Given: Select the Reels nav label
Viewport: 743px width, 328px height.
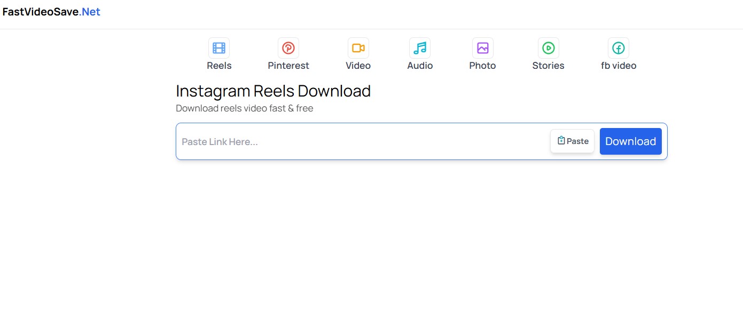Looking at the screenshot, I should [218, 66].
